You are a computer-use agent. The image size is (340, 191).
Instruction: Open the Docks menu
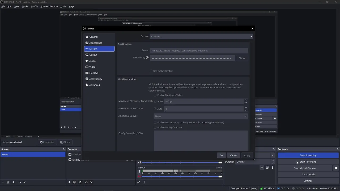click(x=25, y=6)
